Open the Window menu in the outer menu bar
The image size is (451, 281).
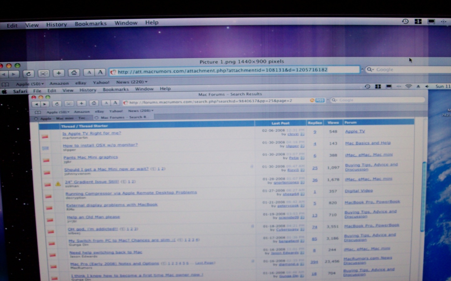pos(126,23)
